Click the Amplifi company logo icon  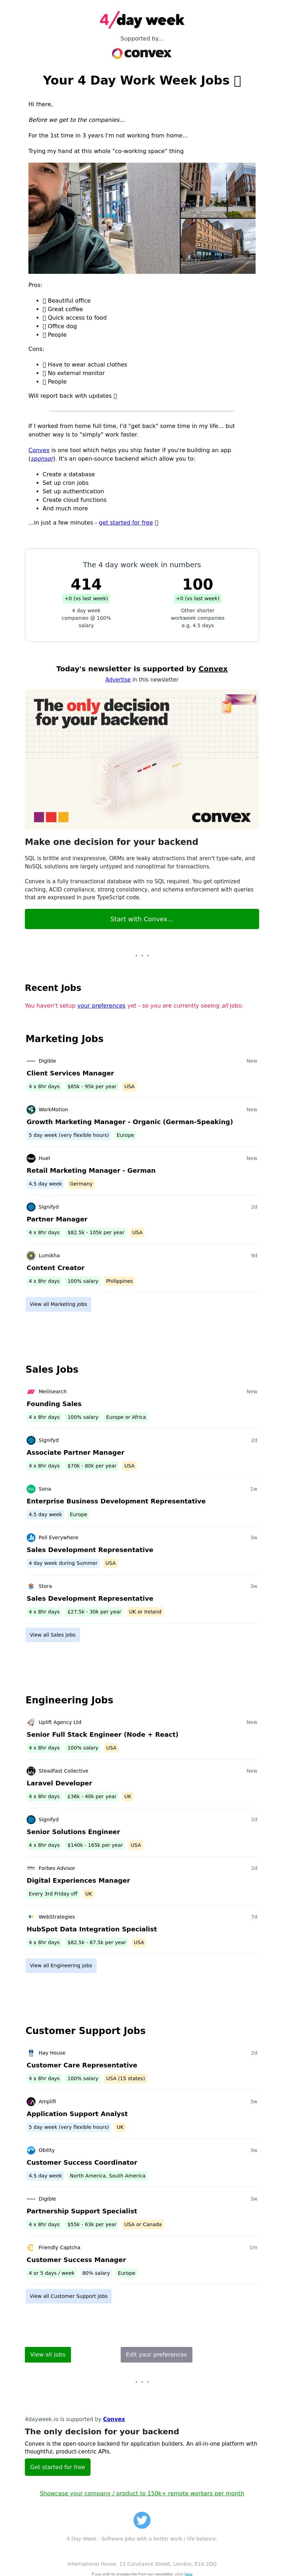point(31,2101)
